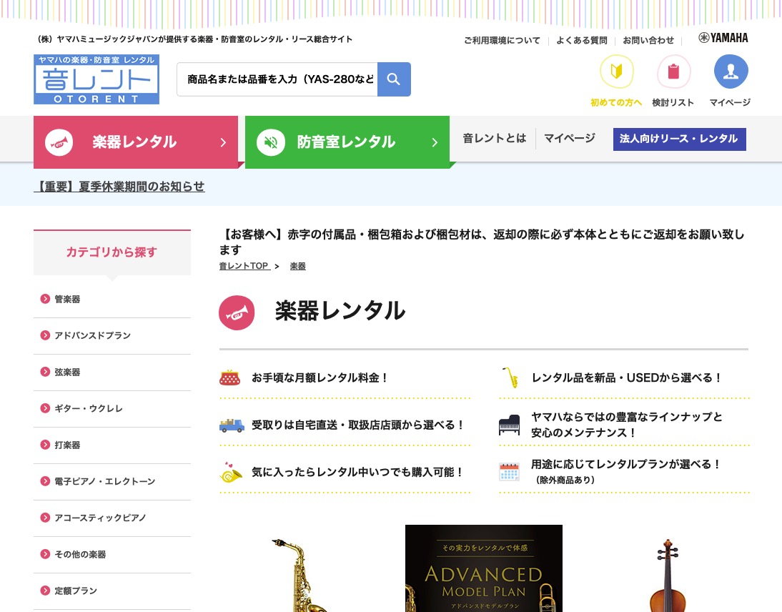Click the search input field
The height and width of the screenshot is (612, 782).
click(x=277, y=79)
